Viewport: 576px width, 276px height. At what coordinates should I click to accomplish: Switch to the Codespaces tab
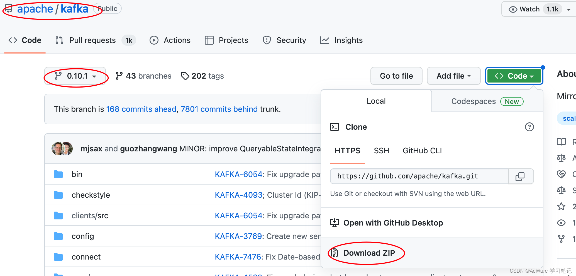click(487, 101)
